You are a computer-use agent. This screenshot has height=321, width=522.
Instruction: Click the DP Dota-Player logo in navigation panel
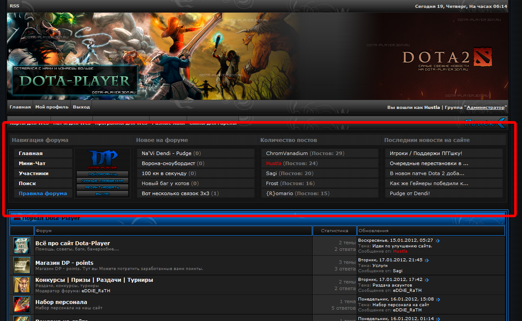click(x=102, y=159)
